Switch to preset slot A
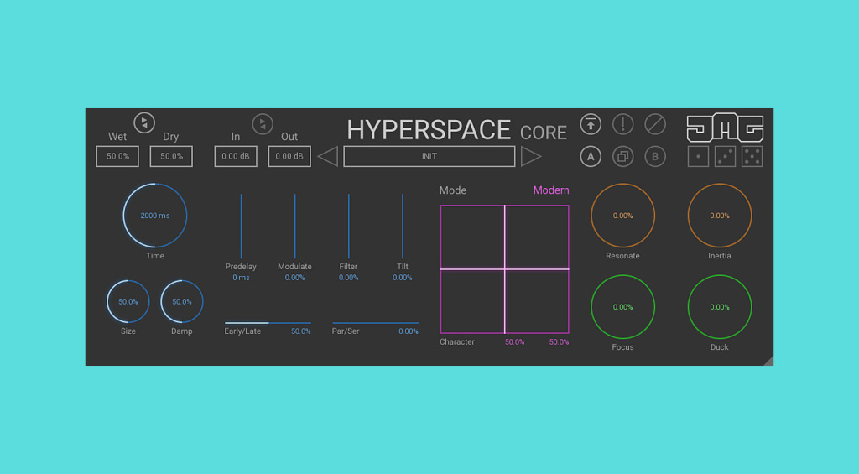This screenshot has height=474, width=859. pyautogui.click(x=591, y=156)
